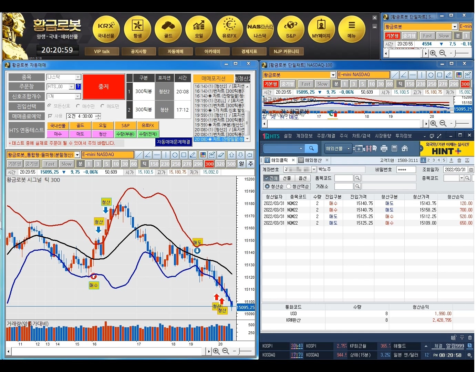The width and height of the screenshot is (476, 372).
Task: Open the 설정 menu in 1QHTS
Action: tap(288, 136)
